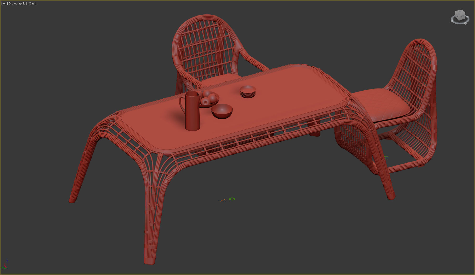Open the [+] viewport general menu
475x275 pixels.
pyautogui.click(x=4, y=3)
